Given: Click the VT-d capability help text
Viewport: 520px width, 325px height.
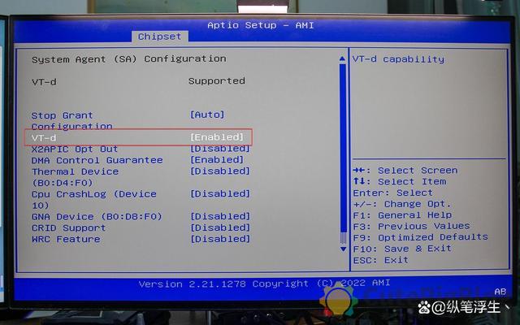Looking at the screenshot, I should tap(398, 59).
